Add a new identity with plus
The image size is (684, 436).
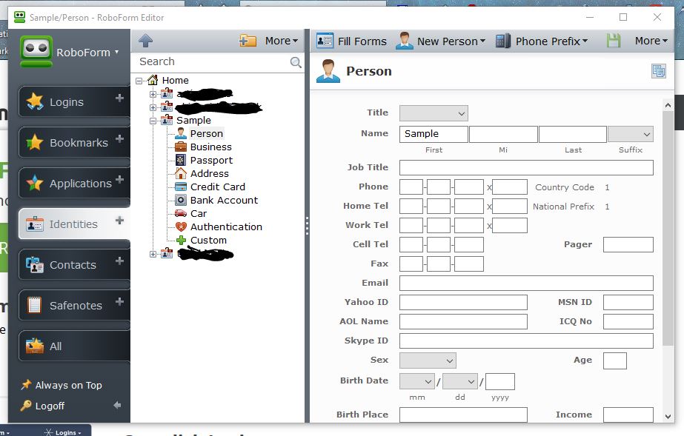tap(119, 221)
